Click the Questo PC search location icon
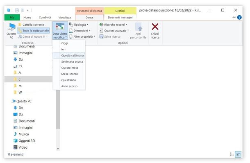250x163 pixels. pos(11,31)
